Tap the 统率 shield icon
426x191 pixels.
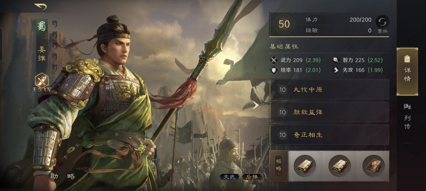pyautogui.click(x=274, y=70)
